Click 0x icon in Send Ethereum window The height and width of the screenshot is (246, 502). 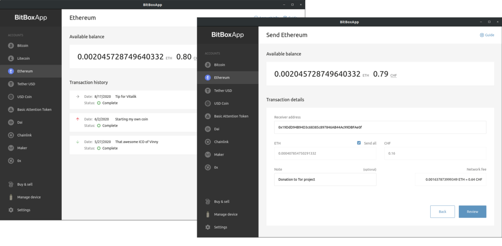208,168
